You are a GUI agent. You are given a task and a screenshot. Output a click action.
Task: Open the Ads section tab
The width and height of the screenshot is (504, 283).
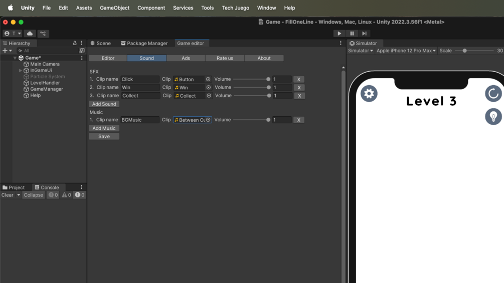tap(186, 58)
